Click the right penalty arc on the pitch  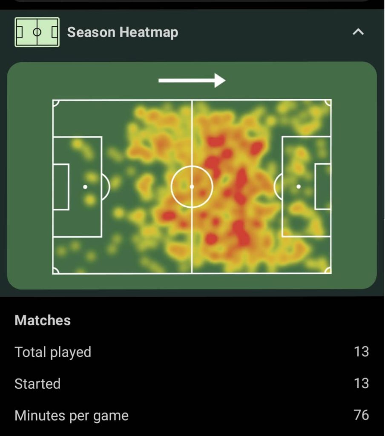[278, 186]
